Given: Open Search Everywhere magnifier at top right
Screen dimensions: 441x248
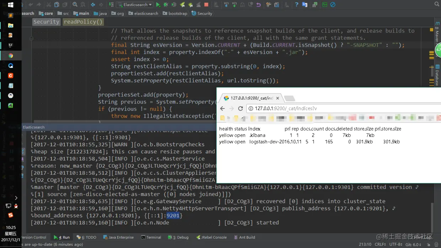Looking at the screenshot, I should (x=437, y=4).
